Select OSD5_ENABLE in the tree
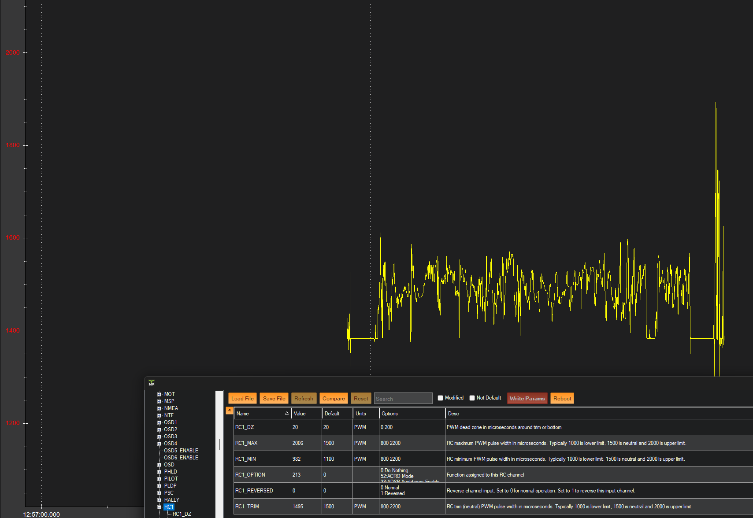This screenshot has height=518, width=753. [181, 451]
